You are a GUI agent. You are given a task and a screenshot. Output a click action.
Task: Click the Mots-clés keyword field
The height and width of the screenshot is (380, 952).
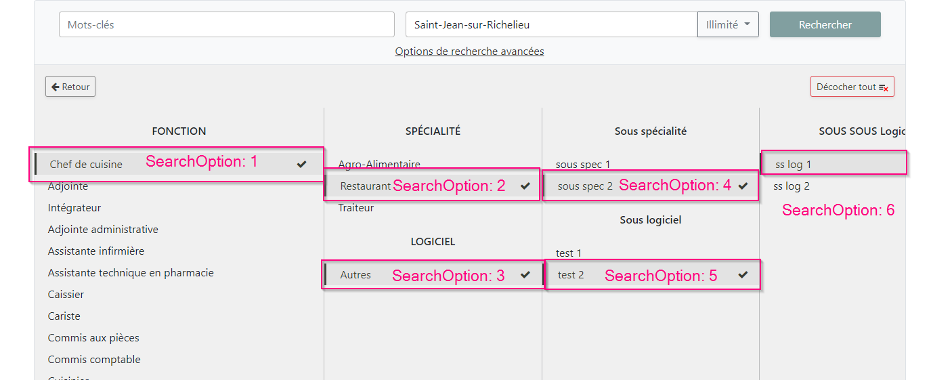coord(226,24)
